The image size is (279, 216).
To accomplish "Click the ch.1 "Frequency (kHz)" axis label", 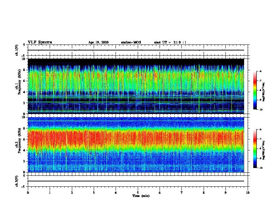I will [x=19, y=82].
